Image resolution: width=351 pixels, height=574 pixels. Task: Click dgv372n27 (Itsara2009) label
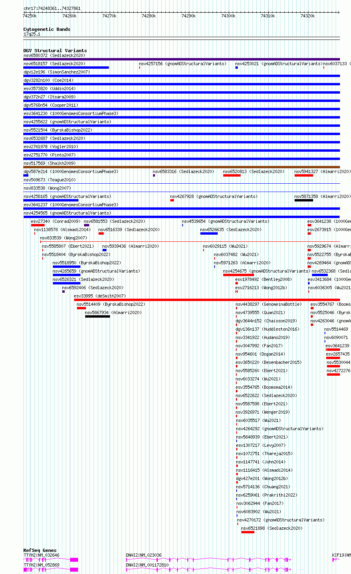(50, 97)
